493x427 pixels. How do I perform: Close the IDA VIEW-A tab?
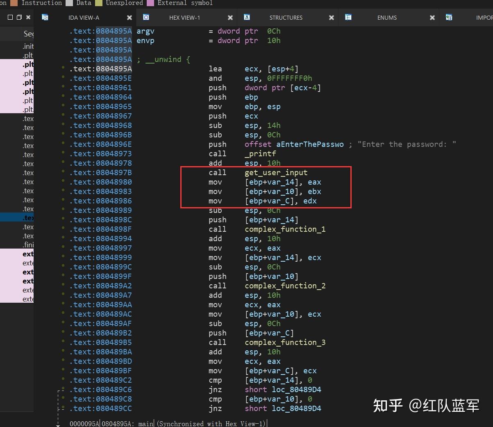tap(129, 18)
